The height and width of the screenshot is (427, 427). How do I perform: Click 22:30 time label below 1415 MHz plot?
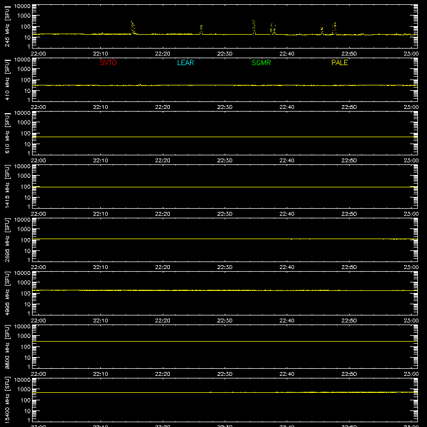tap(225, 214)
